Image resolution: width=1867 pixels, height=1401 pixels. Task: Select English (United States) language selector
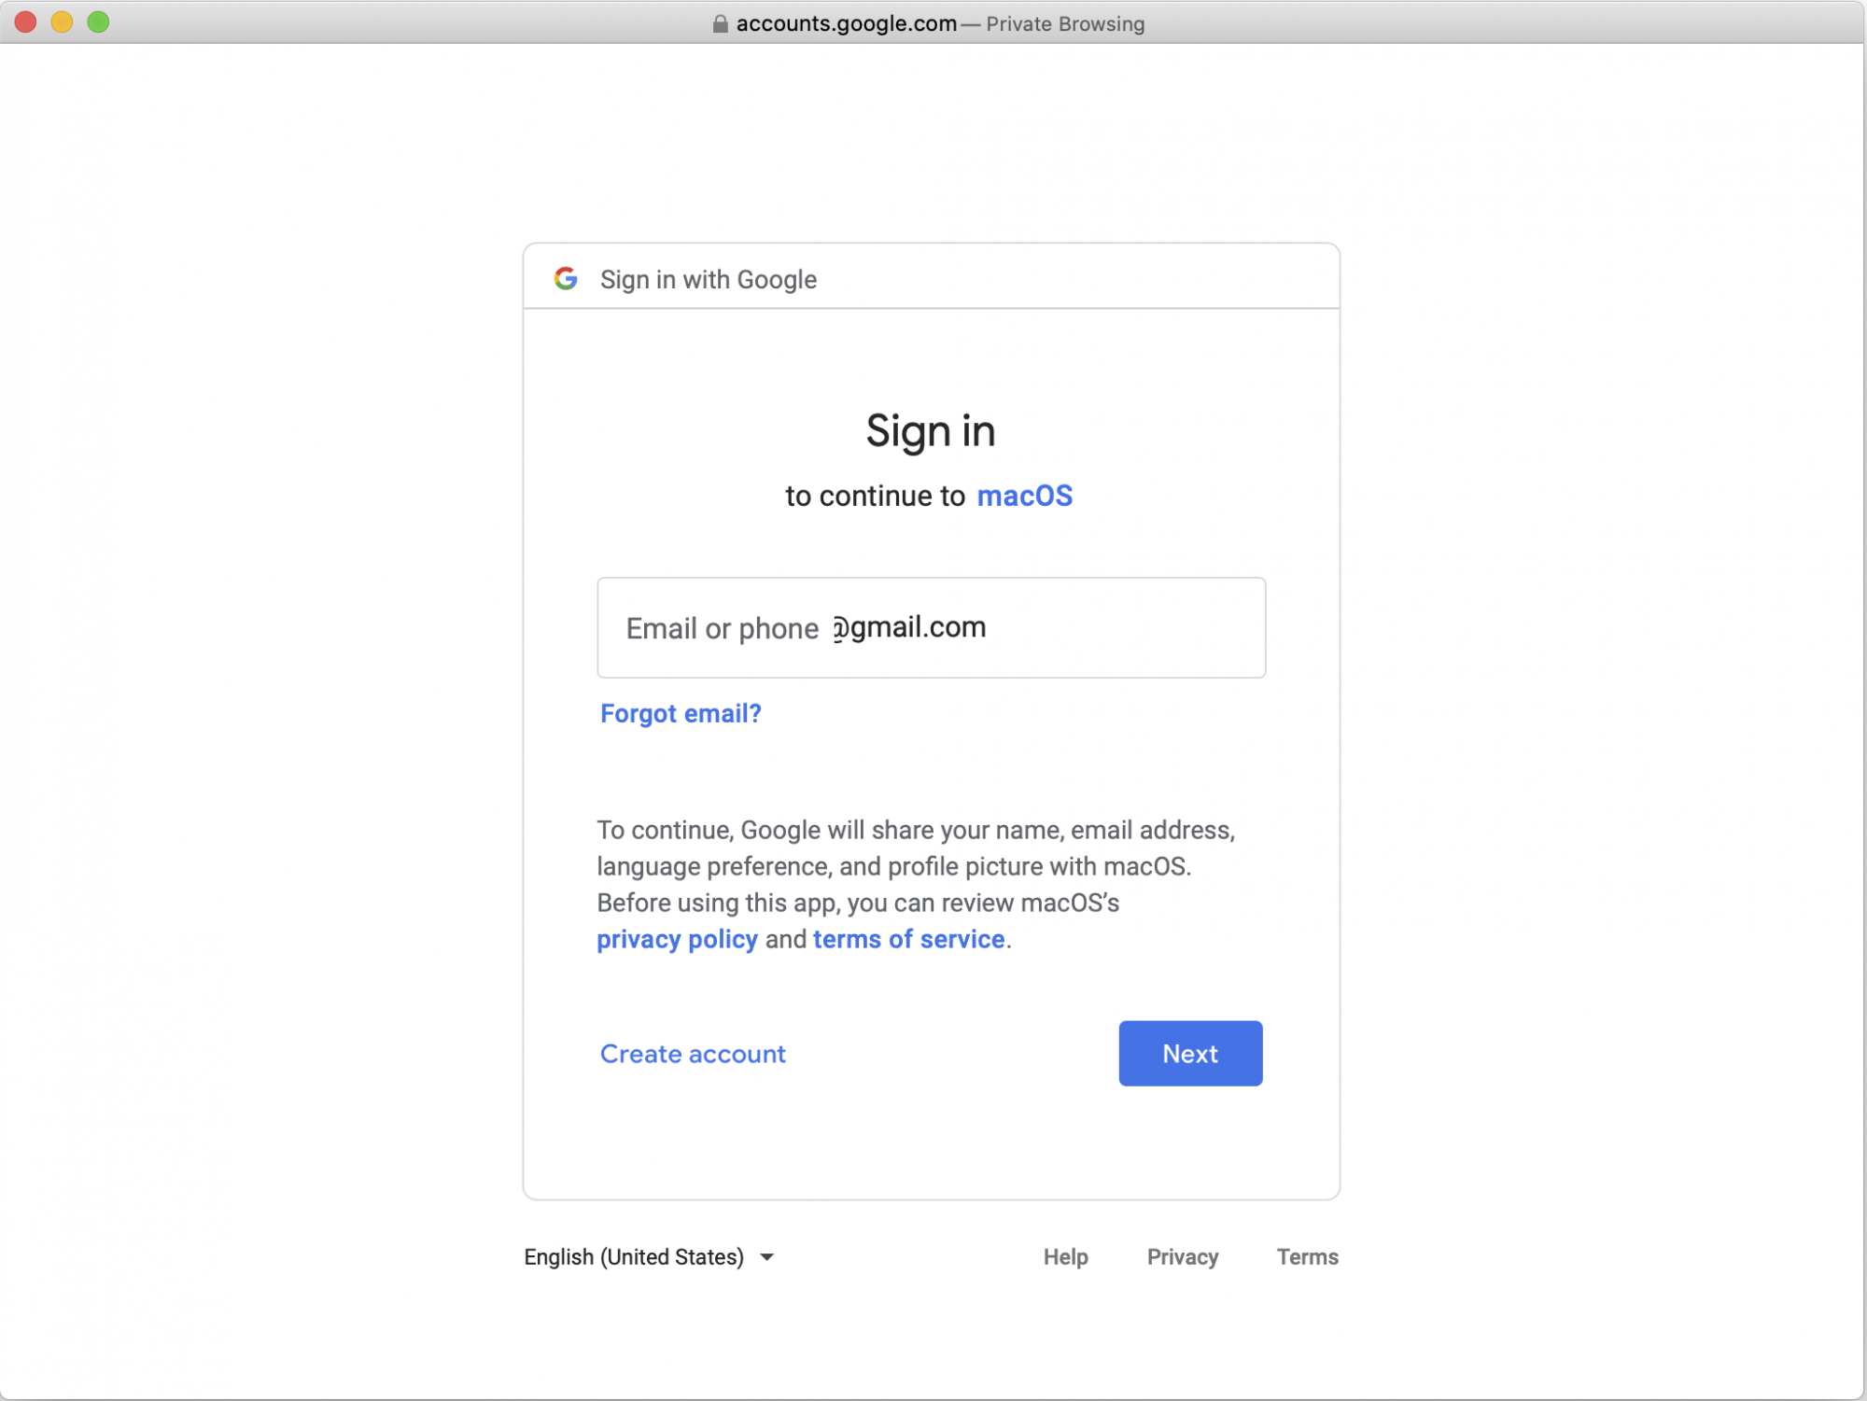click(x=650, y=1257)
